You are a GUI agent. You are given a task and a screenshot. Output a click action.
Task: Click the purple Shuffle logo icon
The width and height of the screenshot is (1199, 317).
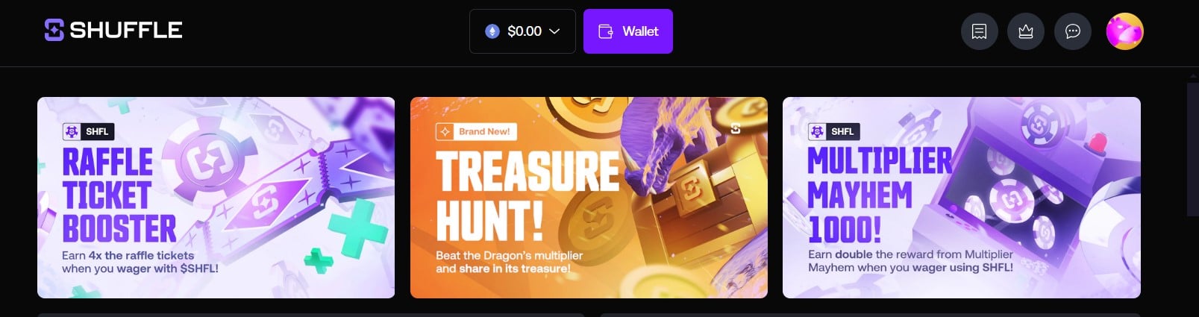pos(54,30)
